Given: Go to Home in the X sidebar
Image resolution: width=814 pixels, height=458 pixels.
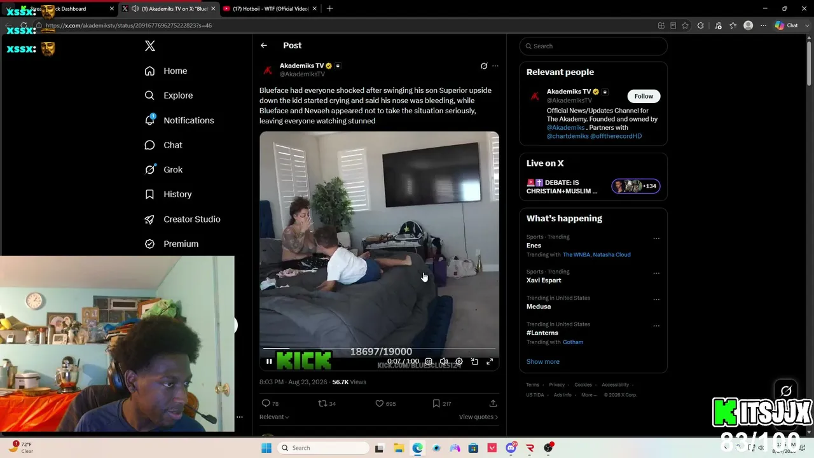Looking at the screenshot, I should point(166,71).
